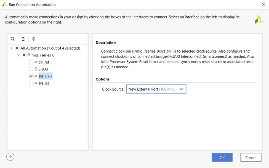Click the Collapse All icon
Image resolution: width=269 pixels, height=168 pixels.
[23, 39]
